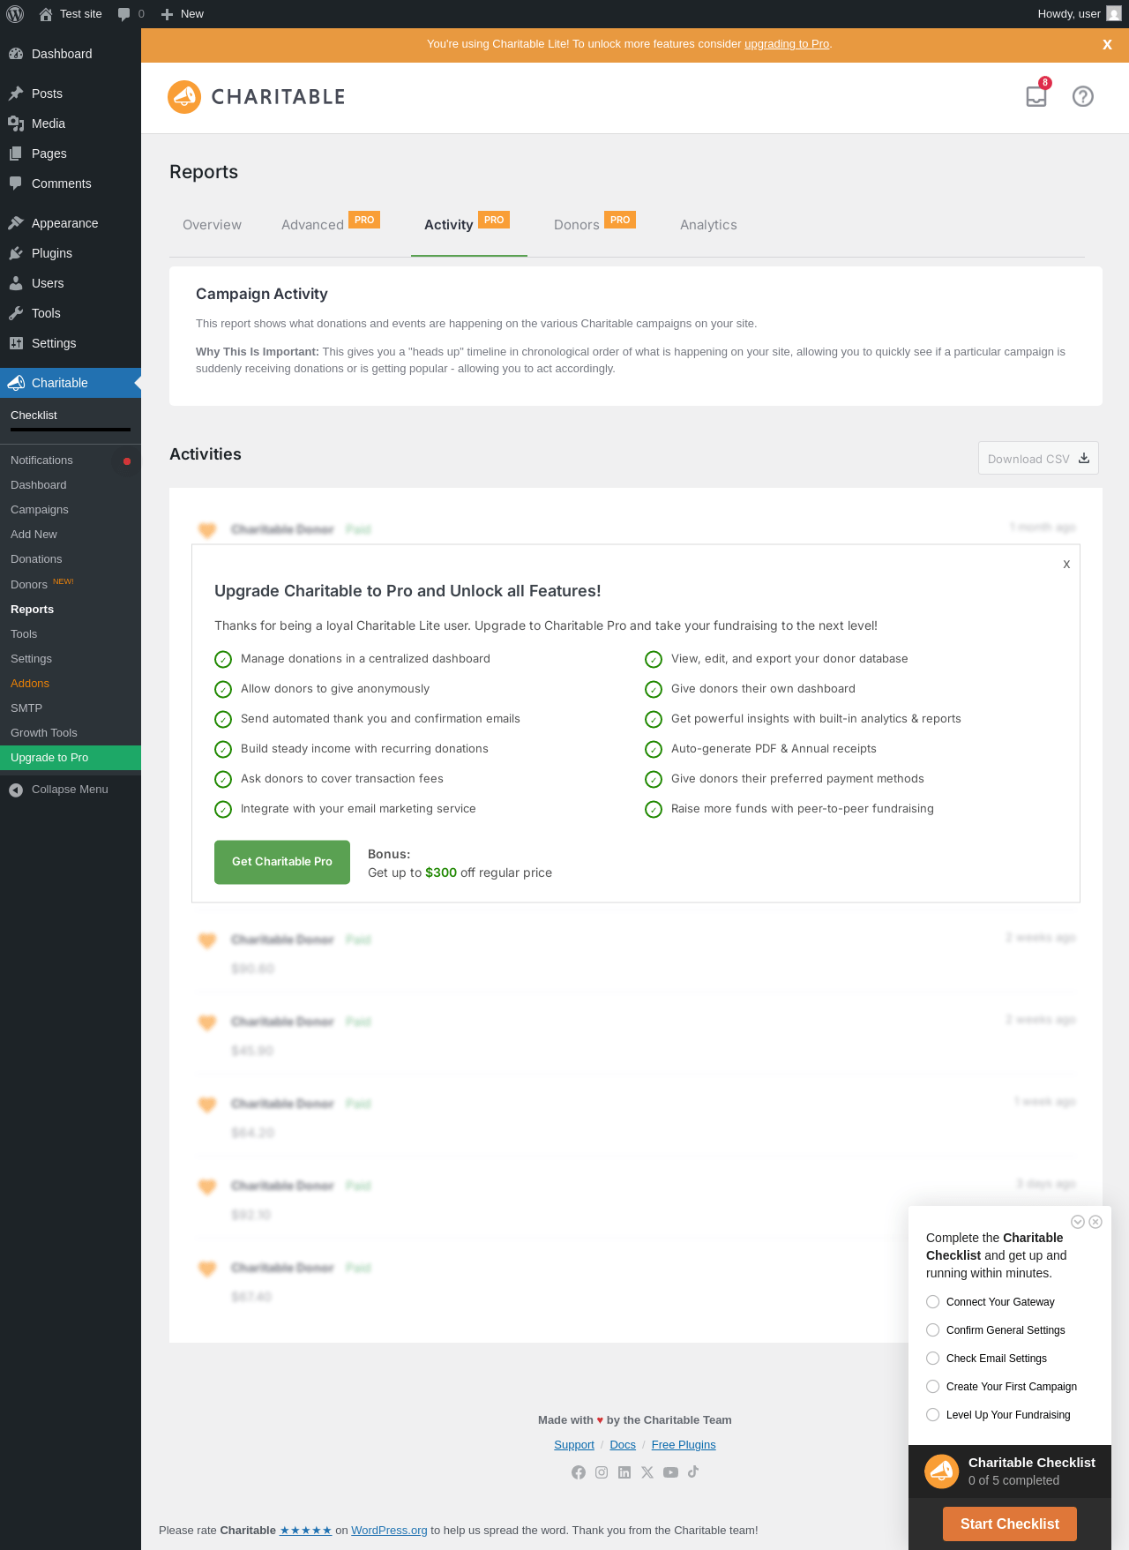Open the New content dropdown in admin bar
Viewport: 1129px width, 1550px height.
tap(183, 14)
